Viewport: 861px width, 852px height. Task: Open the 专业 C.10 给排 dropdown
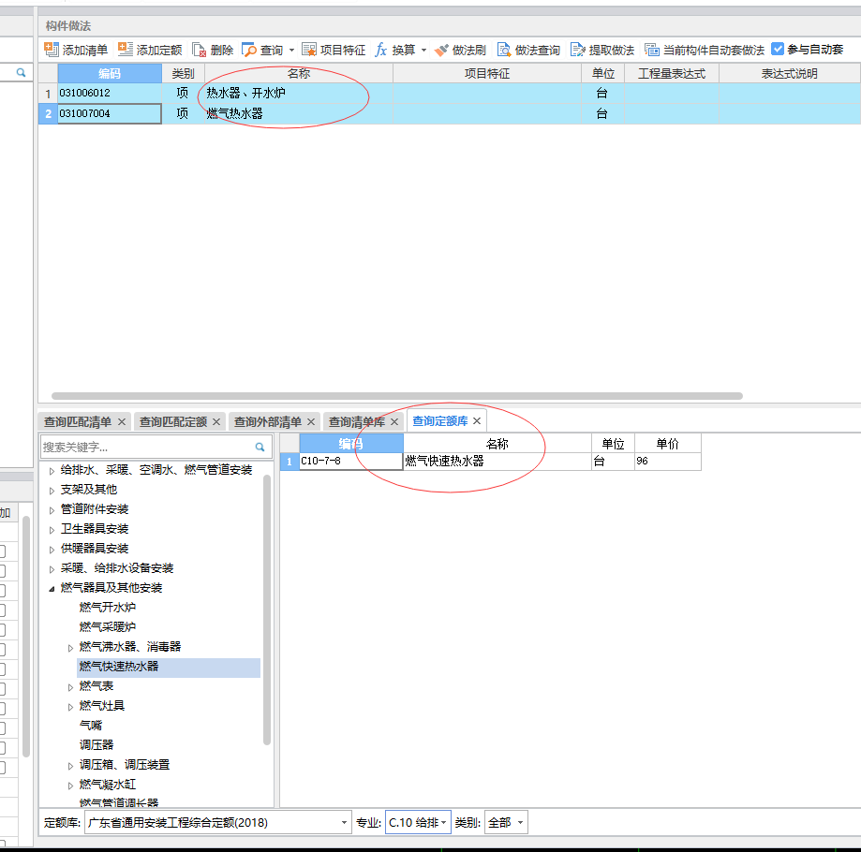click(x=418, y=822)
